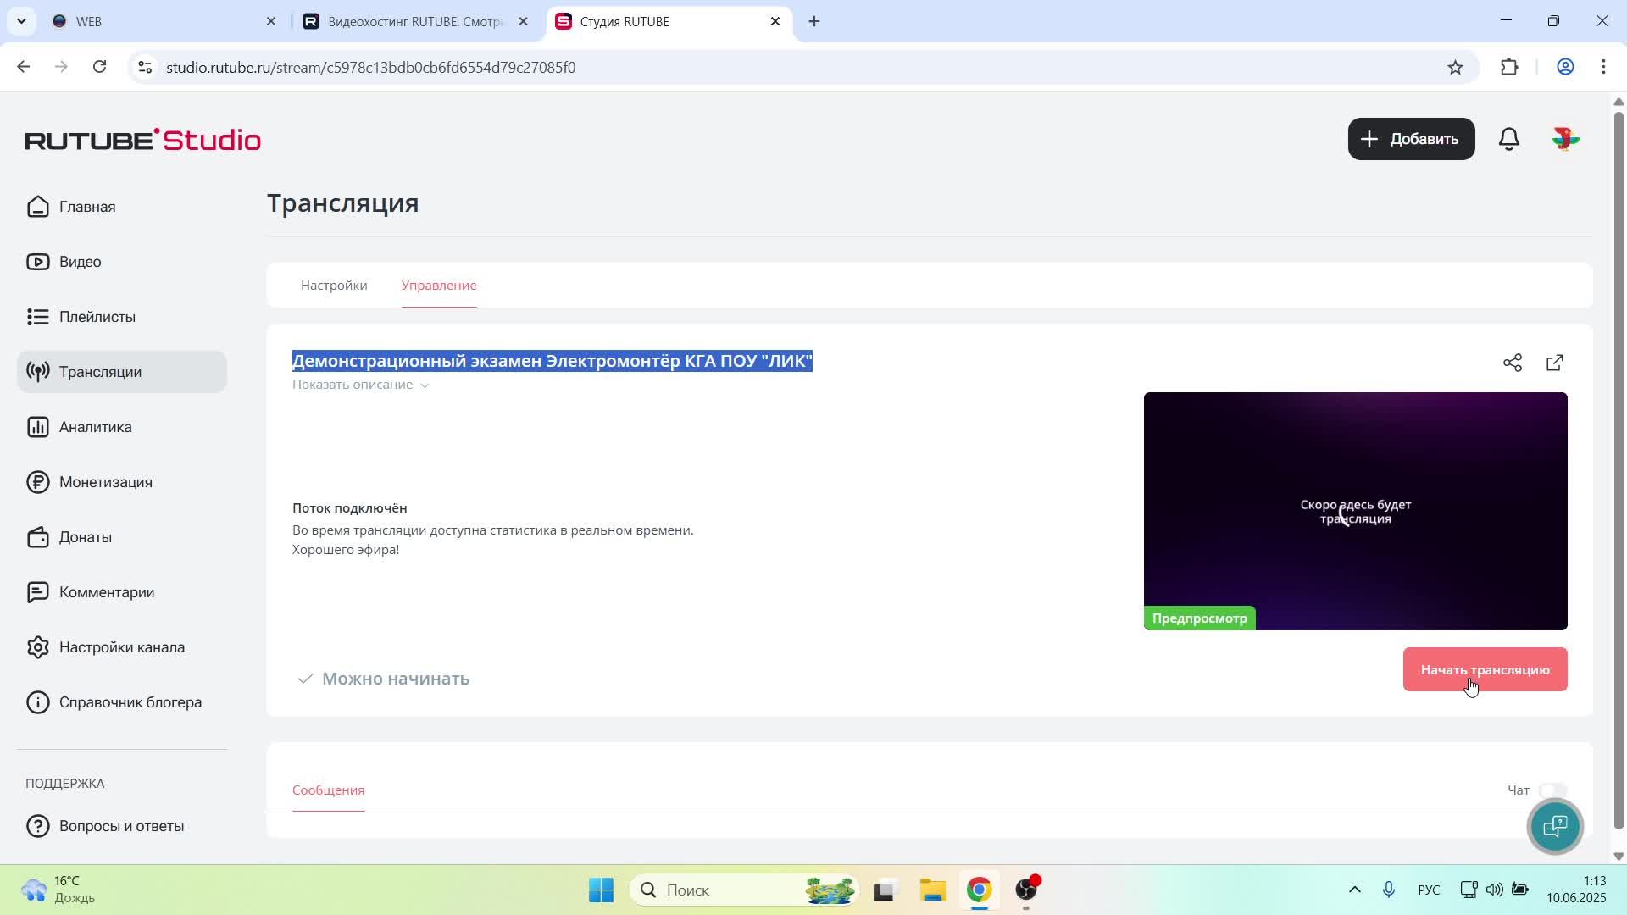Viewport: 1627px width, 915px height.
Task: Click the page vertical scrollbar
Action: click(1619, 470)
